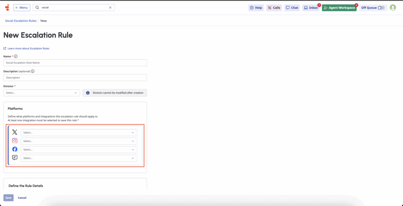This screenshot has width=403, height=206.
Task: Click the Agent Workspace button
Action: (x=339, y=7)
